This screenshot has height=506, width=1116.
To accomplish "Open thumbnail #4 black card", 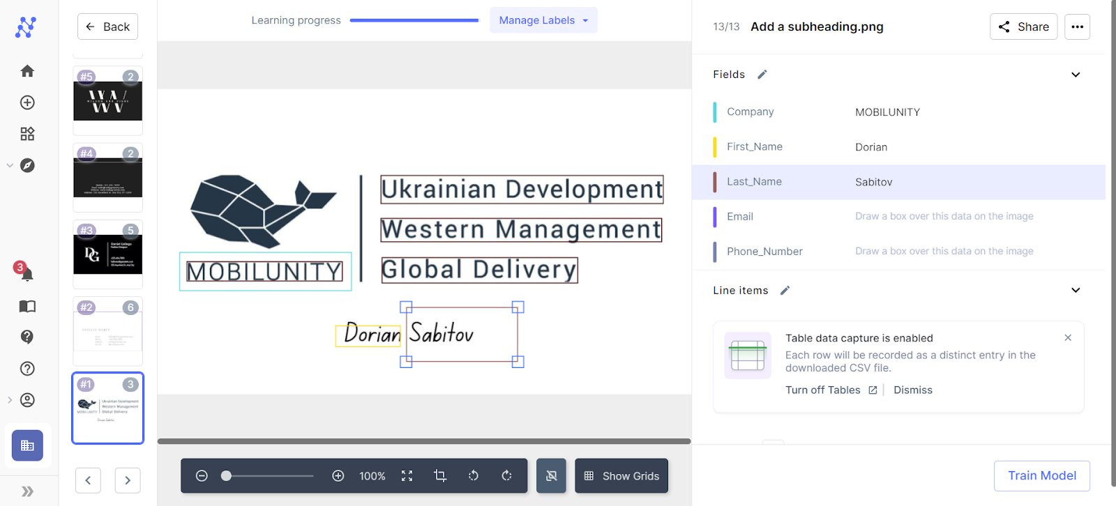I will click(x=108, y=177).
